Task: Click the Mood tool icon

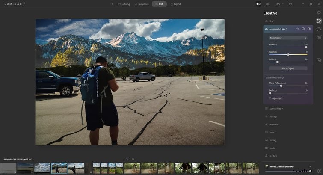Action: point(267,132)
